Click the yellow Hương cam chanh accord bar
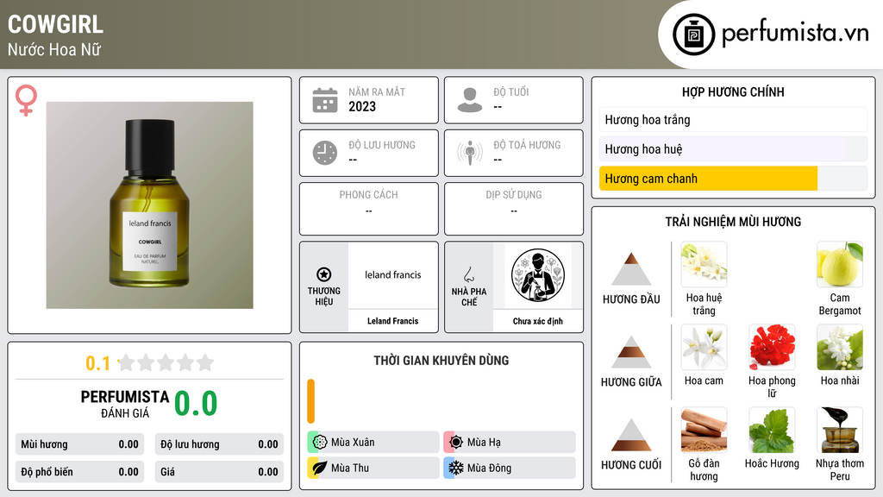Image resolution: width=883 pixels, height=497 pixels. click(709, 179)
